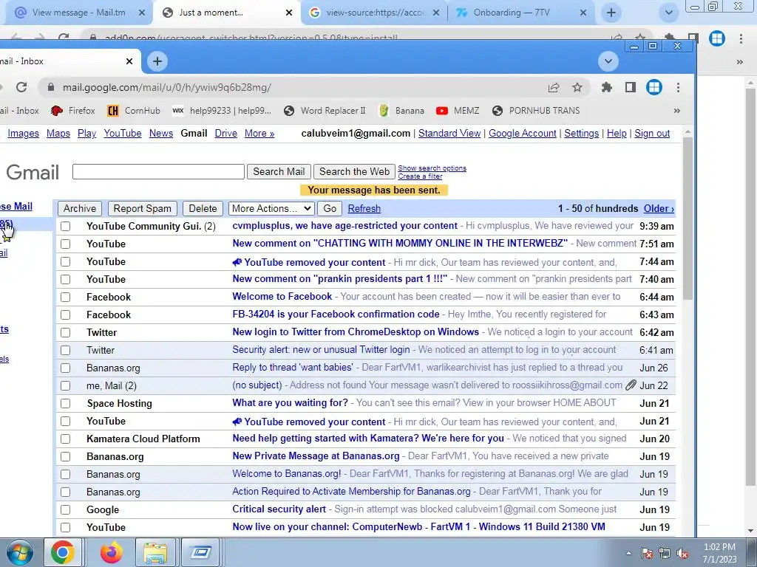Screen dimensions: 757x567
Task: Open the MEMZ YouTube bookmark
Action: click(457, 111)
